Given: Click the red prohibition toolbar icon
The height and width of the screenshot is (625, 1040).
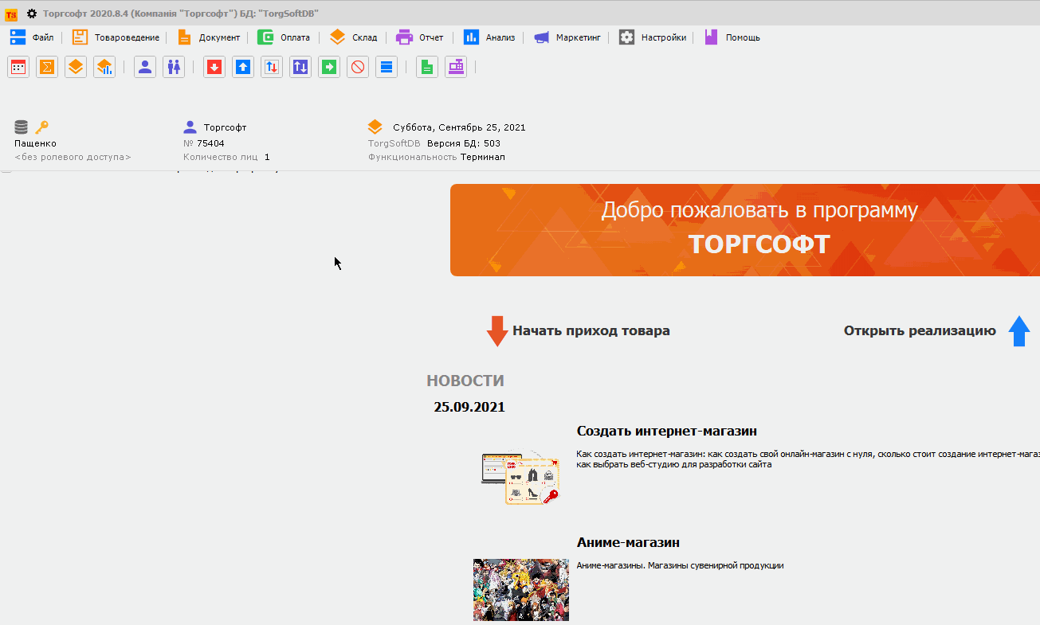Looking at the screenshot, I should coord(357,67).
